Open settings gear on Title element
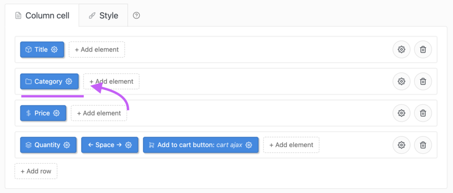Screen dimensions: 453x193 (54, 49)
